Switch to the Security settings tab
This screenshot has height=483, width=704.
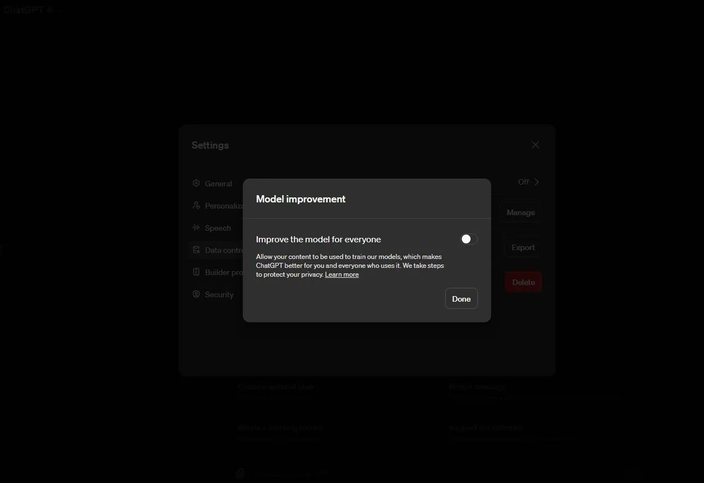coord(219,294)
